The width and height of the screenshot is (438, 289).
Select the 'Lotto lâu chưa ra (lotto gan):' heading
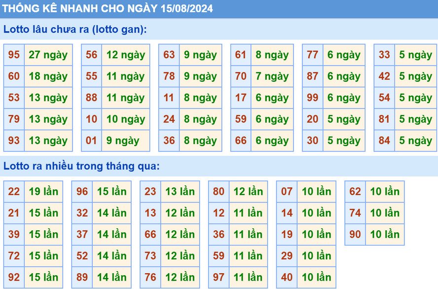pos(75,29)
